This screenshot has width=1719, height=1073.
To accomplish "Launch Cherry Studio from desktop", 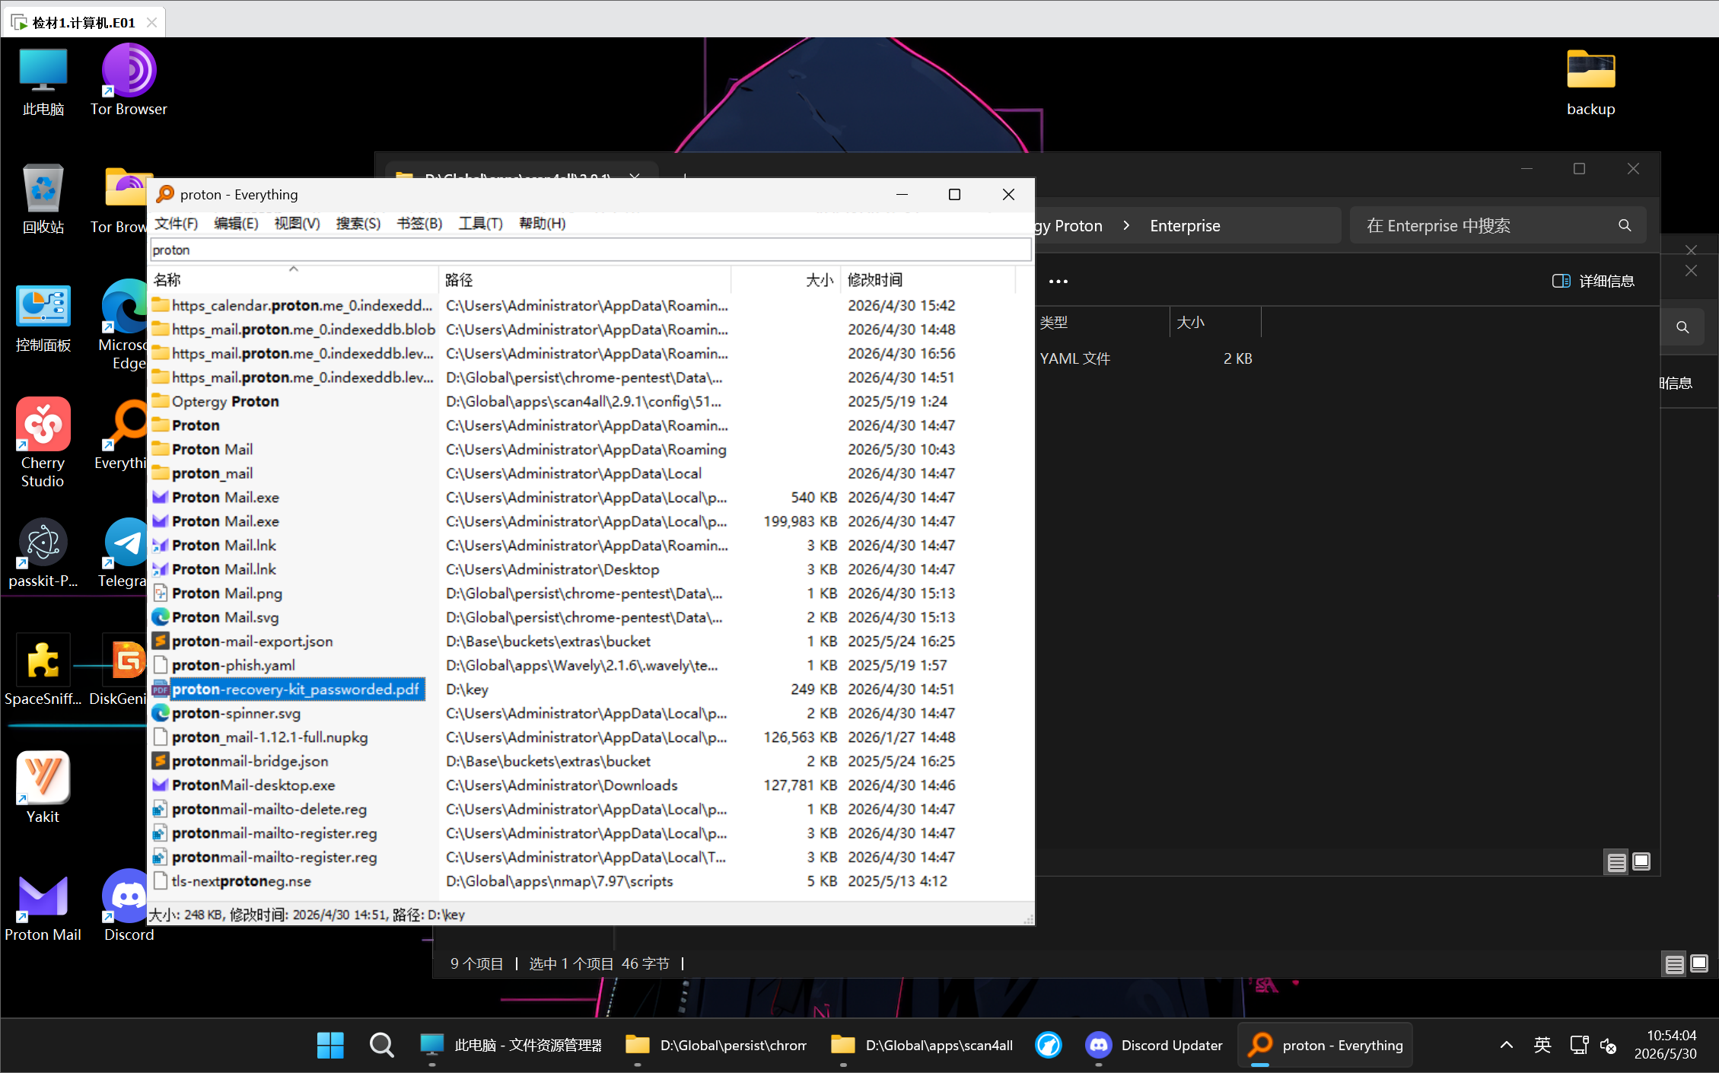I will pos(43,443).
